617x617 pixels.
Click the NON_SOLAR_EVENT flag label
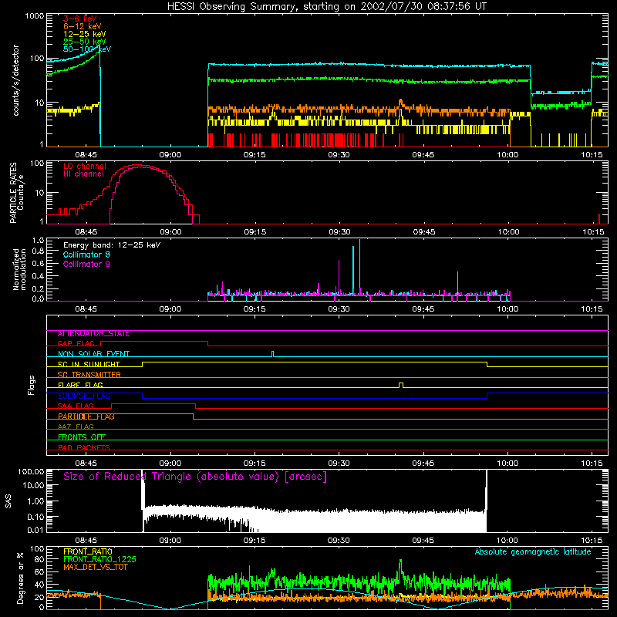click(x=93, y=354)
